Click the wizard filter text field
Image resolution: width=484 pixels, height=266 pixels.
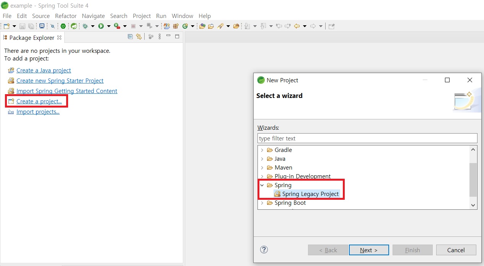[367, 138]
